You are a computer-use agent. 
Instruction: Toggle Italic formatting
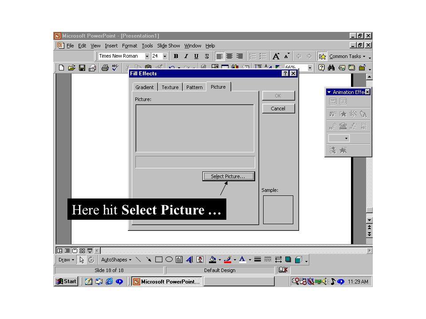coord(186,56)
